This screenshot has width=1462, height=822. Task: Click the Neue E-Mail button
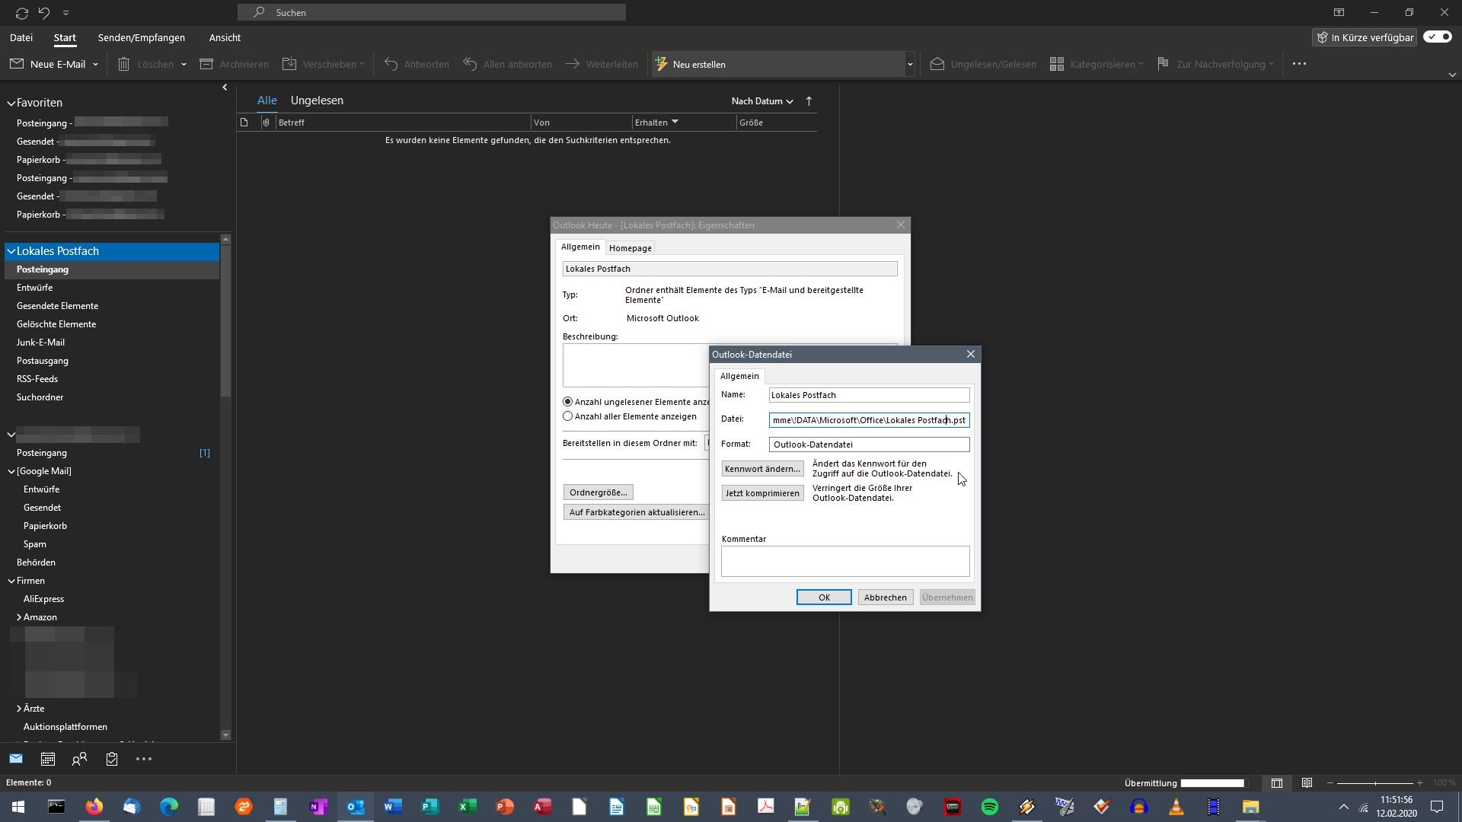click(x=48, y=65)
